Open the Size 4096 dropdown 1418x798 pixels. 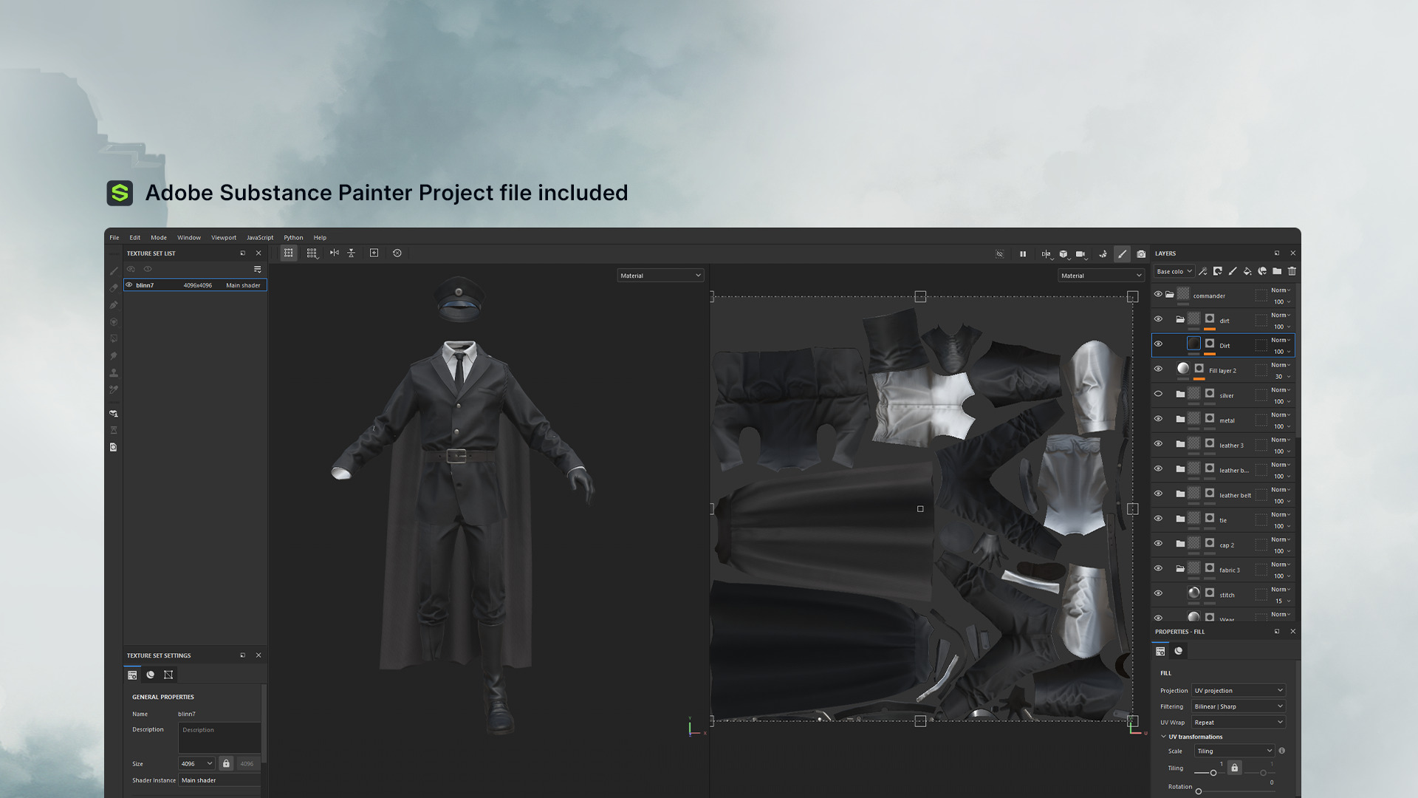(x=196, y=764)
